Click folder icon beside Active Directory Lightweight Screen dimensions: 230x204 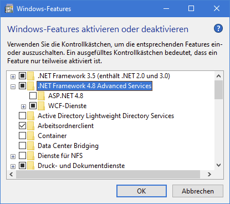[31, 116]
